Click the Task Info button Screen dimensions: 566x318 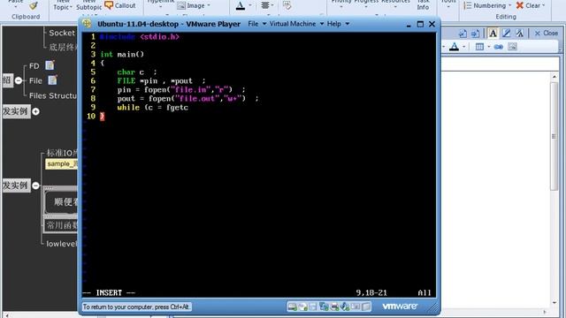423,5
